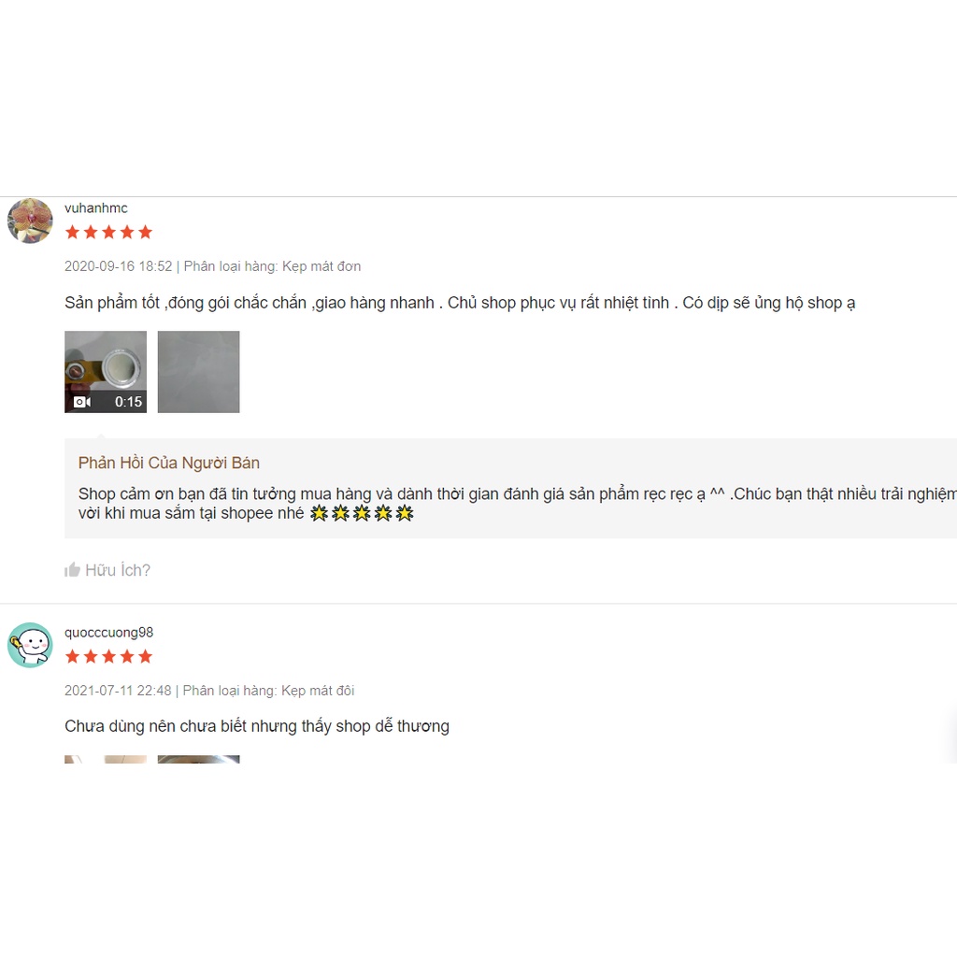Click the Kẹp mát đơn variation text

(x=321, y=266)
